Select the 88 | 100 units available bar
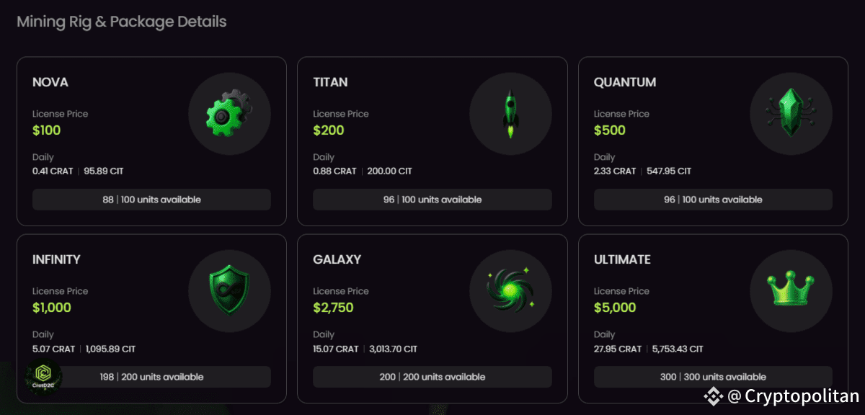The height and width of the screenshot is (415, 865). pos(151,200)
